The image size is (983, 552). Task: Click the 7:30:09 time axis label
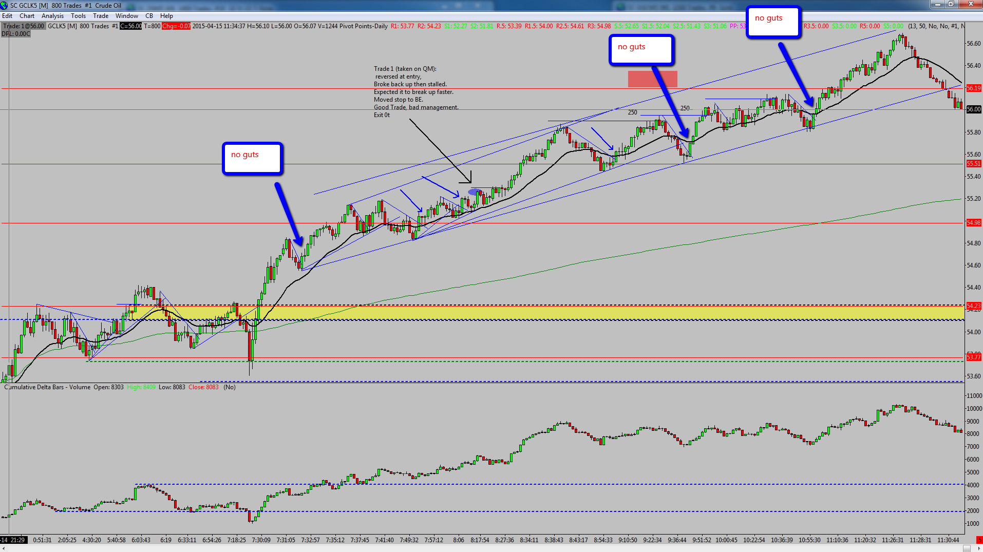click(261, 540)
